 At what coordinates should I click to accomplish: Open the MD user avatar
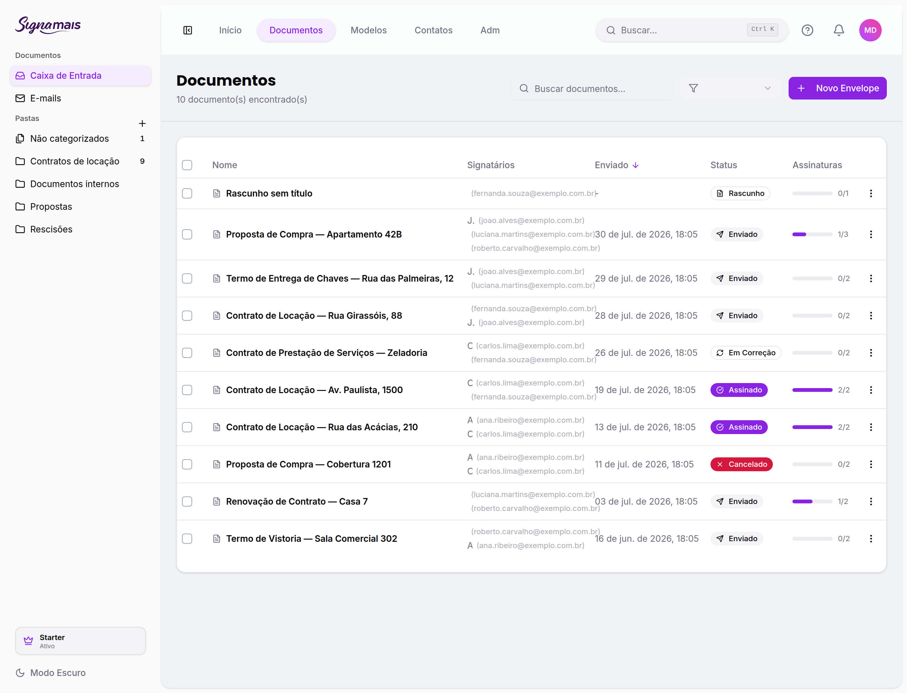tap(870, 30)
